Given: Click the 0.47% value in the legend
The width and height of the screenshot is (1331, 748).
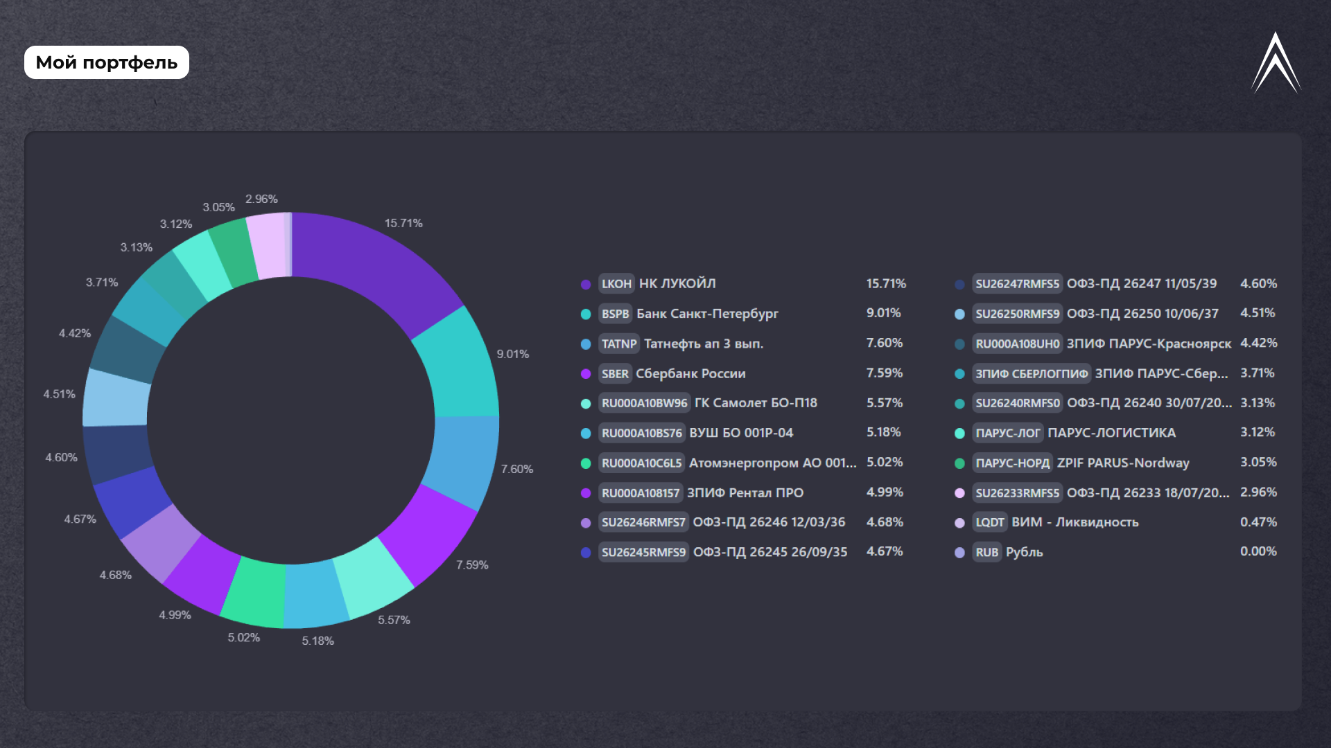Looking at the screenshot, I should (1258, 522).
